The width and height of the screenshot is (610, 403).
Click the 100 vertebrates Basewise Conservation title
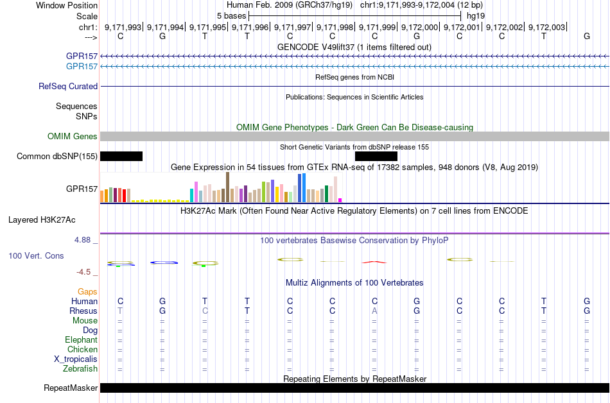[x=354, y=240]
